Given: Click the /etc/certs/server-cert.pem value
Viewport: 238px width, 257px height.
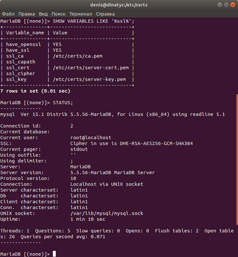Looking at the screenshot, I should pyautogui.click(x=91, y=68).
